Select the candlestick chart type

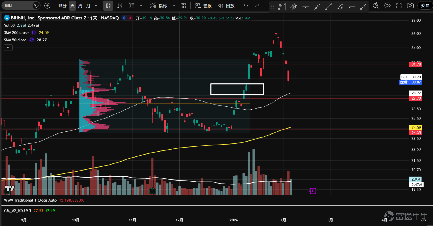click(108, 5)
